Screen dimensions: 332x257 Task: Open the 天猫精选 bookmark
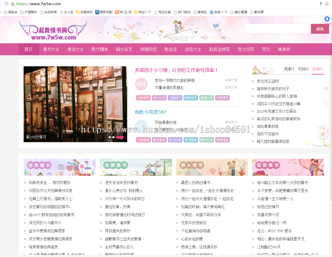(x=29, y=12)
